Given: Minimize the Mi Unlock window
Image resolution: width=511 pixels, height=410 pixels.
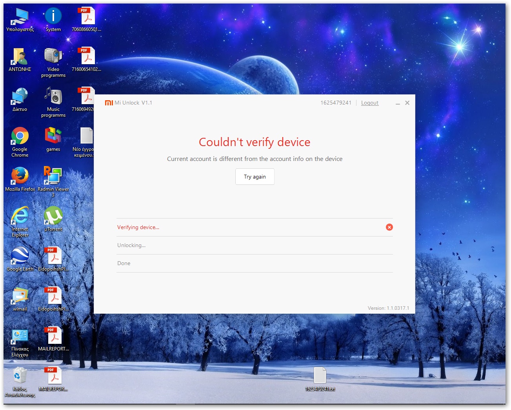Looking at the screenshot, I should coord(398,103).
